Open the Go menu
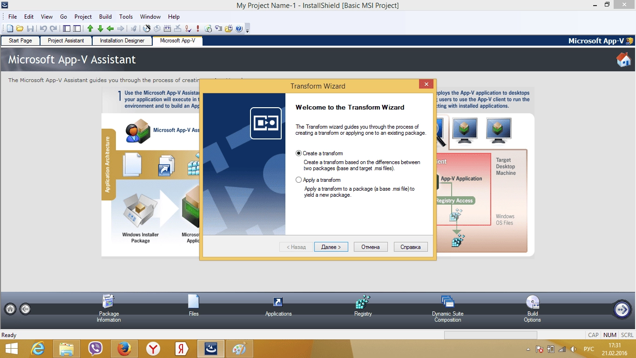The width and height of the screenshot is (636, 358). pyautogui.click(x=63, y=16)
